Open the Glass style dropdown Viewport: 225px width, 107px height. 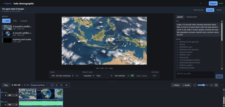[x=104, y=76]
